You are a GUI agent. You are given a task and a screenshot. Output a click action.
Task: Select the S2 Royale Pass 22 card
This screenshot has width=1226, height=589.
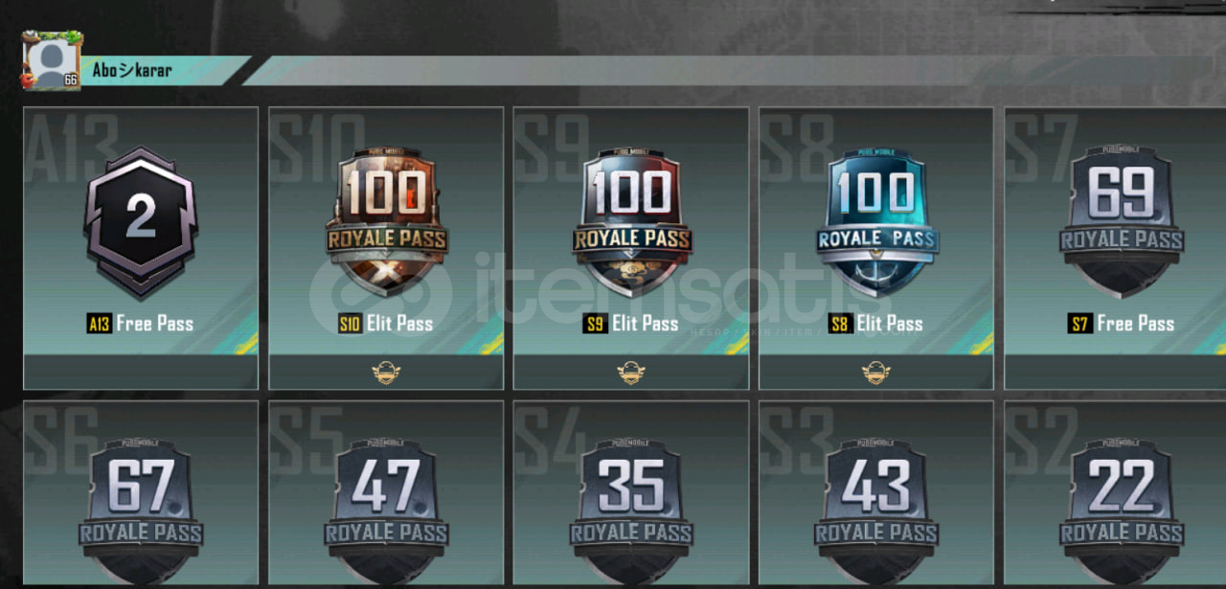[1116, 493]
